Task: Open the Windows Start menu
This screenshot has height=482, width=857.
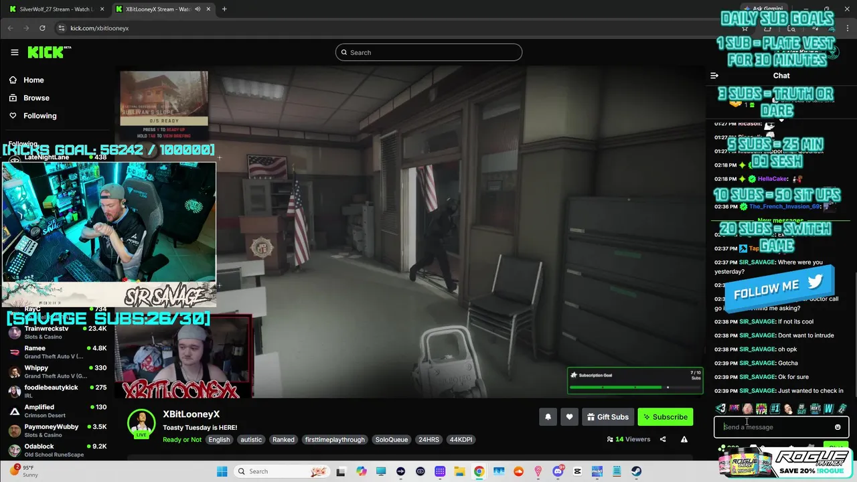Action: [222, 471]
